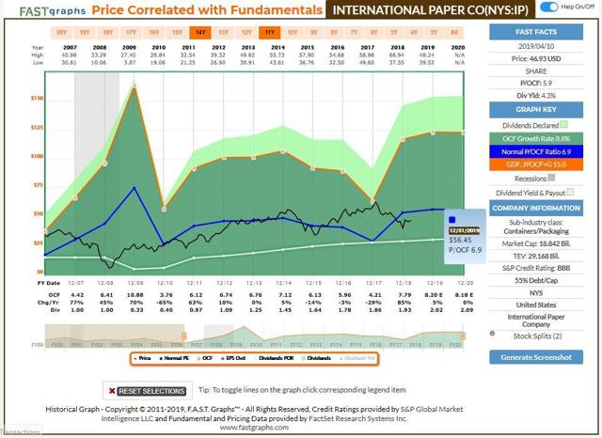Click the $56.45 tooltip value
The height and width of the screenshot is (438, 602).
(460, 240)
